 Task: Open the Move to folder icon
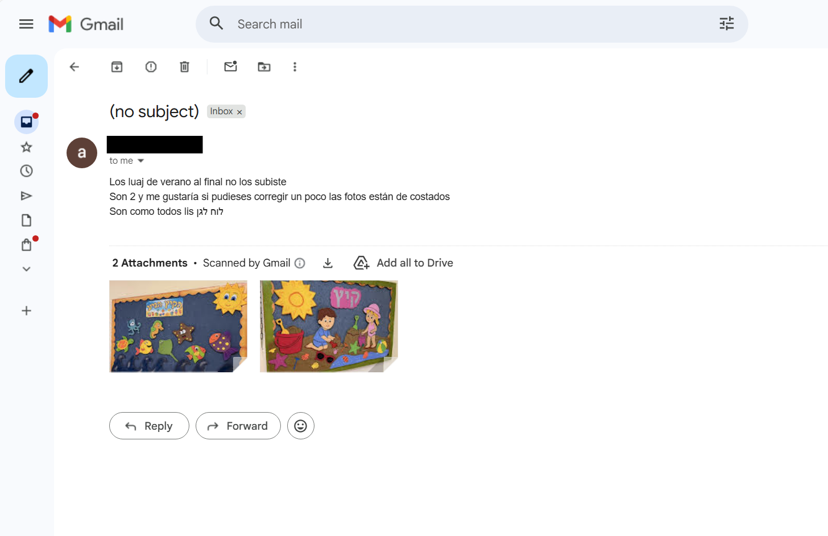tap(264, 67)
